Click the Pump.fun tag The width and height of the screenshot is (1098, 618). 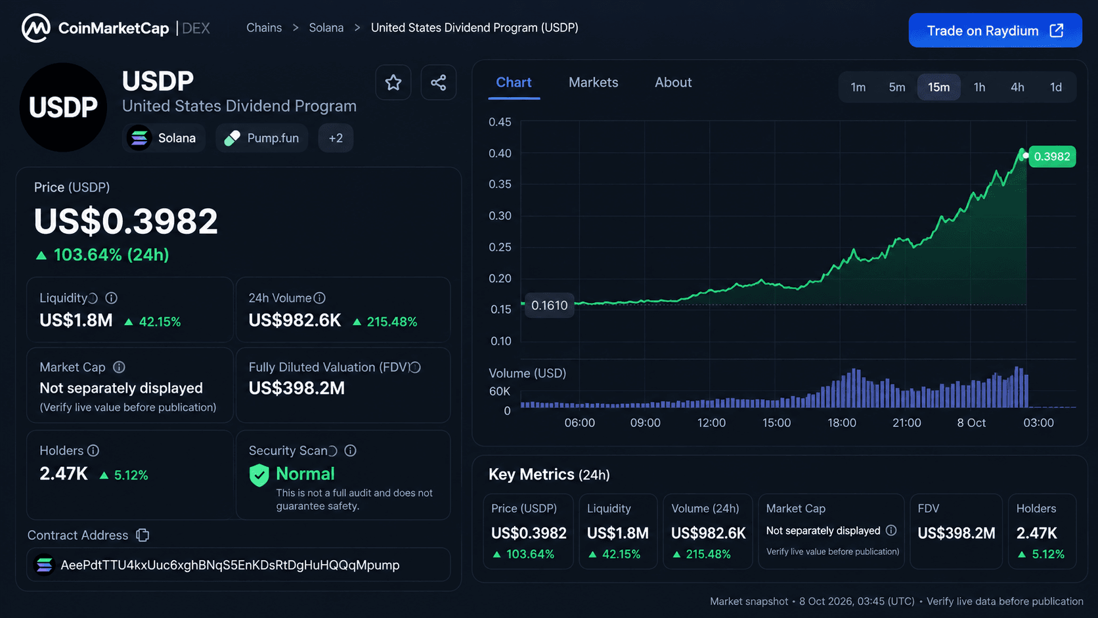tap(262, 138)
